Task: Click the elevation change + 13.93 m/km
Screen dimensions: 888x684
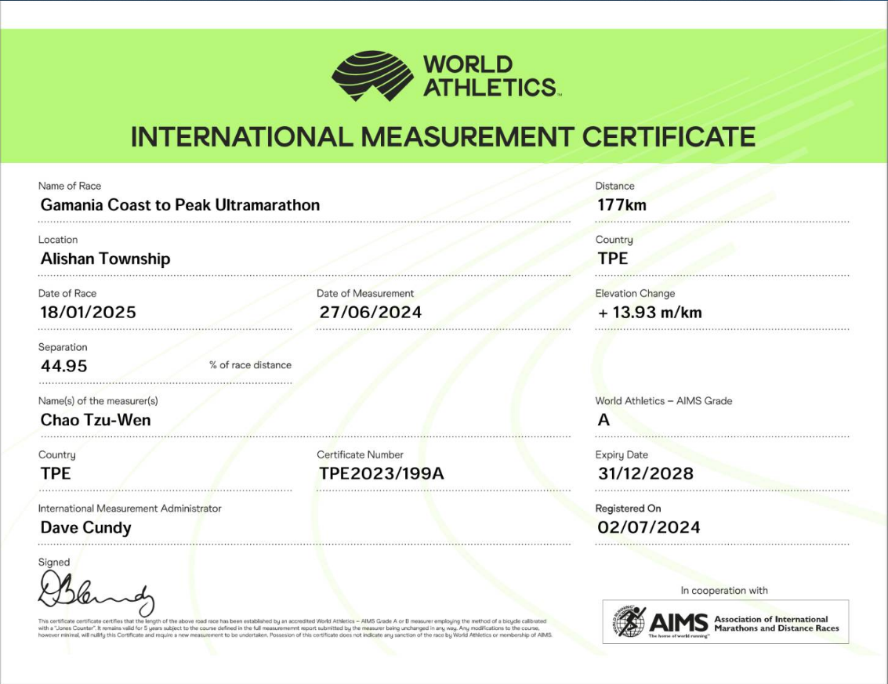Action: (649, 313)
